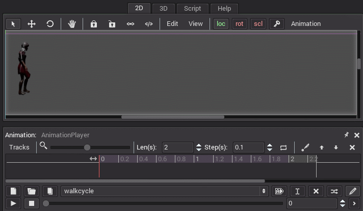Close the Animation panel
The image size is (363, 211).
pos(357,135)
